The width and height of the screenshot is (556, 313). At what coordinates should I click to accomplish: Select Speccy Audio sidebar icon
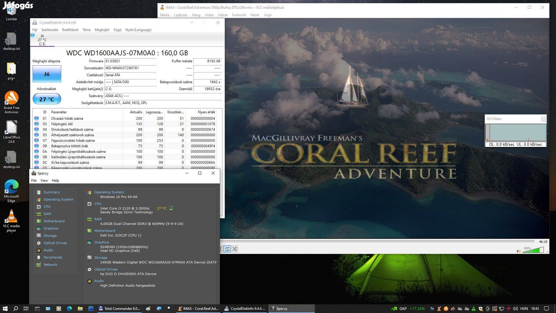click(39, 250)
